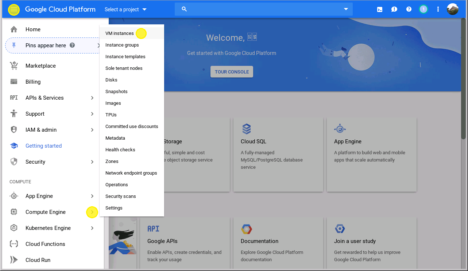This screenshot has width=468, height=271.
Task: Click the Security shield icon
Action: pos(14,162)
